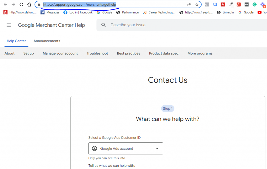The image size is (267, 169).
Task: Open the Career Technology bookmark
Action: pyautogui.click(x=159, y=12)
